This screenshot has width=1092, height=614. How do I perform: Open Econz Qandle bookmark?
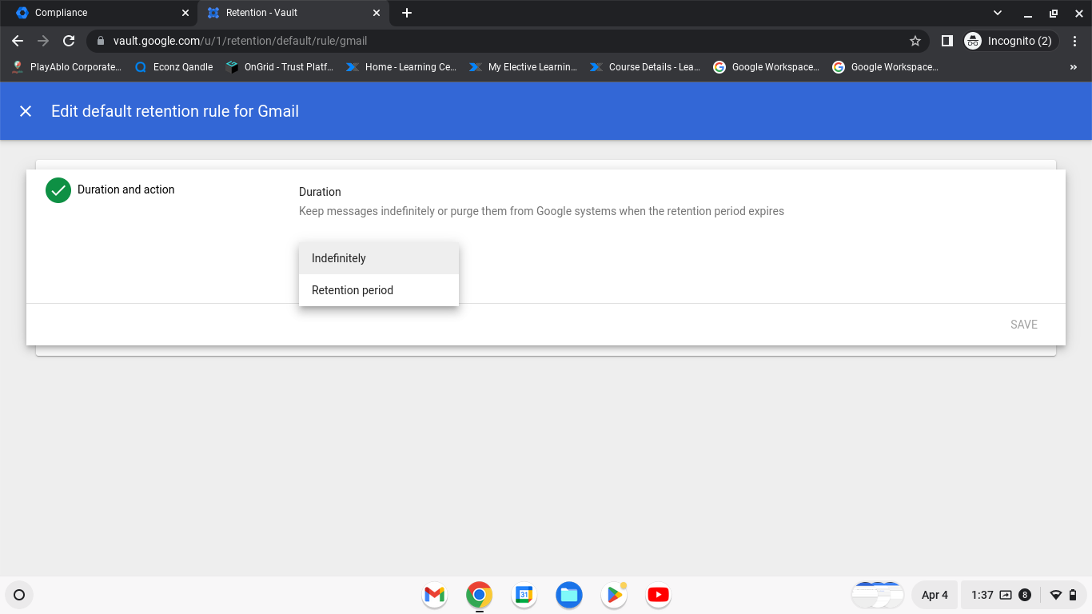pyautogui.click(x=174, y=67)
